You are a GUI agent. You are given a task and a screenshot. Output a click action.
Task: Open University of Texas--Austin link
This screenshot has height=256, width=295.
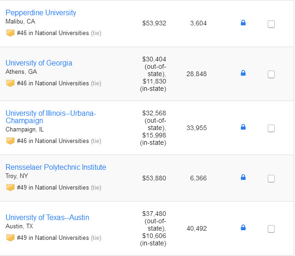[x=48, y=217]
